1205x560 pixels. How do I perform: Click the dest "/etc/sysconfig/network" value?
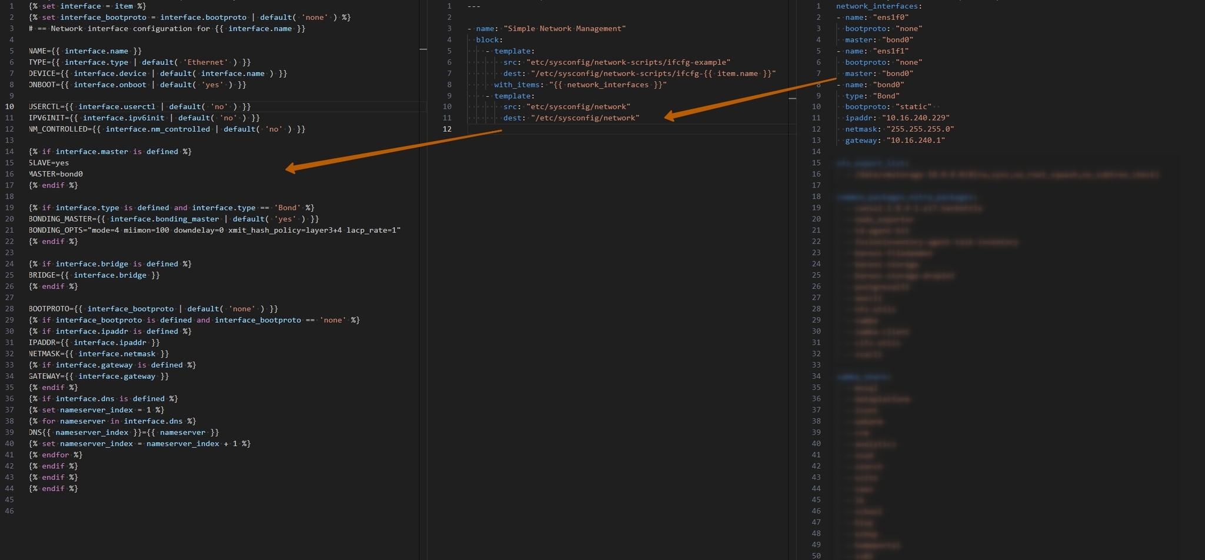pyautogui.click(x=585, y=118)
